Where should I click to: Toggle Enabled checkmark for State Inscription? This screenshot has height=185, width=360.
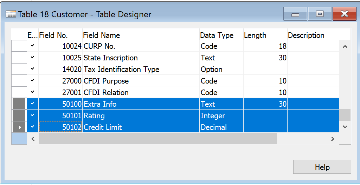33,58
